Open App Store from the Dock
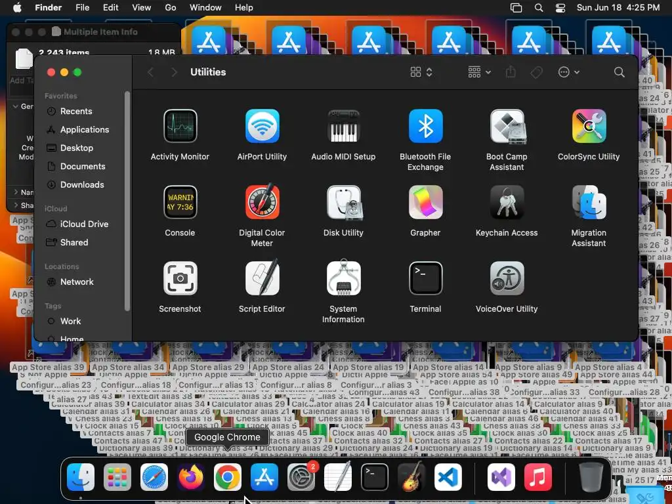The width and height of the screenshot is (672, 504). coord(264,477)
